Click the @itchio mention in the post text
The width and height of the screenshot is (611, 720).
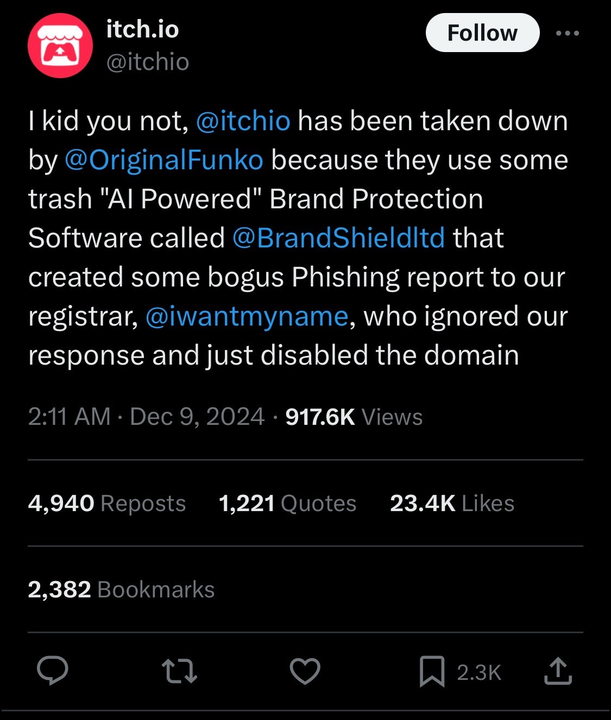tap(243, 121)
